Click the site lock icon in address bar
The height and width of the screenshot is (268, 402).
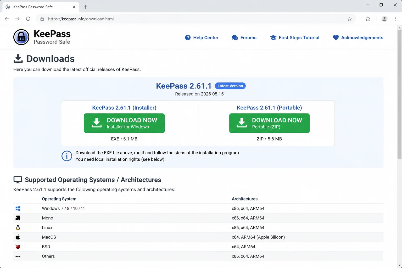click(x=42, y=19)
